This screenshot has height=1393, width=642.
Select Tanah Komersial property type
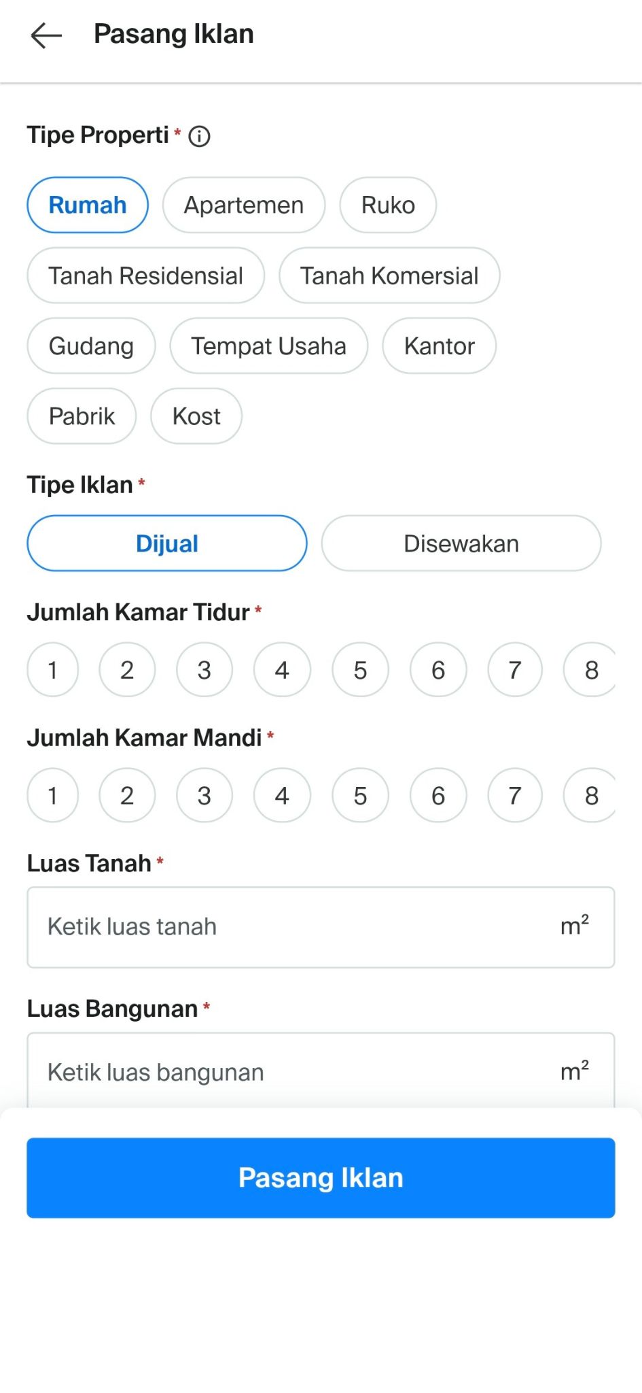pos(389,275)
